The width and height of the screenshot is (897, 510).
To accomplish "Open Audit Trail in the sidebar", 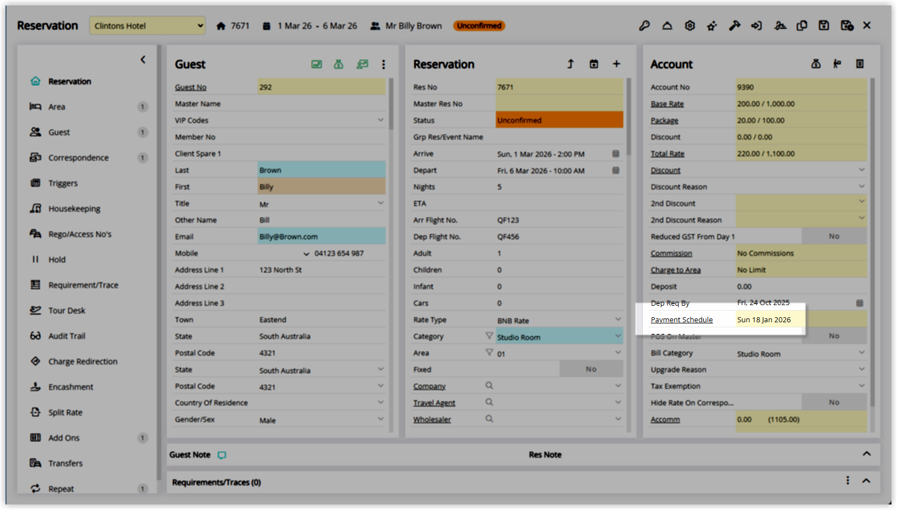I will 66,336.
